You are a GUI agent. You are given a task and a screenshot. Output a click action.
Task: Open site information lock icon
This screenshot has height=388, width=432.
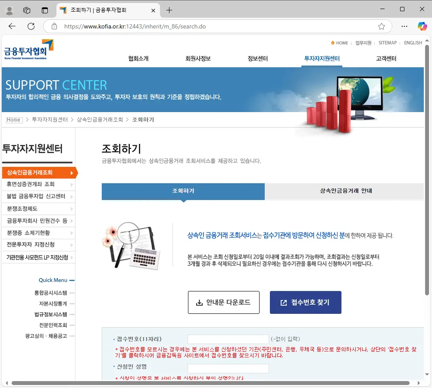pyautogui.click(x=54, y=26)
